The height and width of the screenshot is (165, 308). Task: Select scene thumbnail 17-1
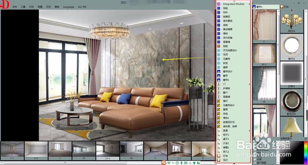(107, 151)
